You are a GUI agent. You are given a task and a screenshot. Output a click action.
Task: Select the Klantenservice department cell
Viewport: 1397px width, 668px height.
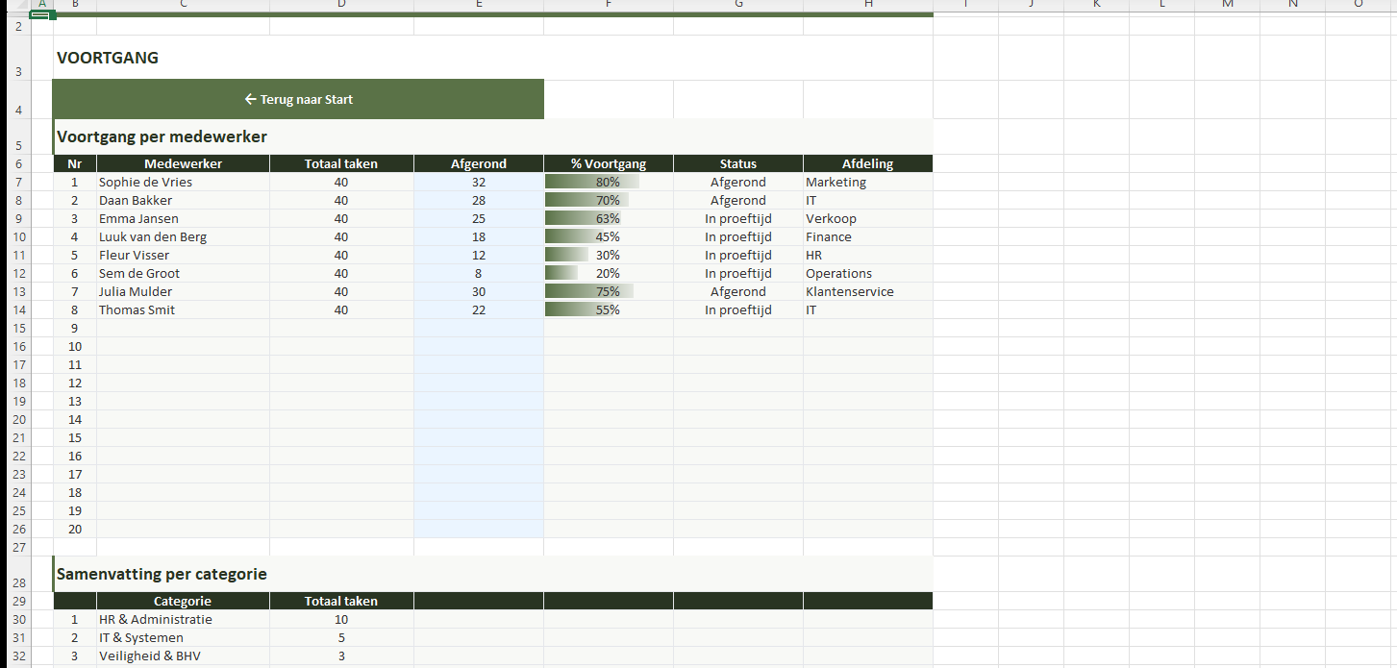pyautogui.click(x=849, y=291)
